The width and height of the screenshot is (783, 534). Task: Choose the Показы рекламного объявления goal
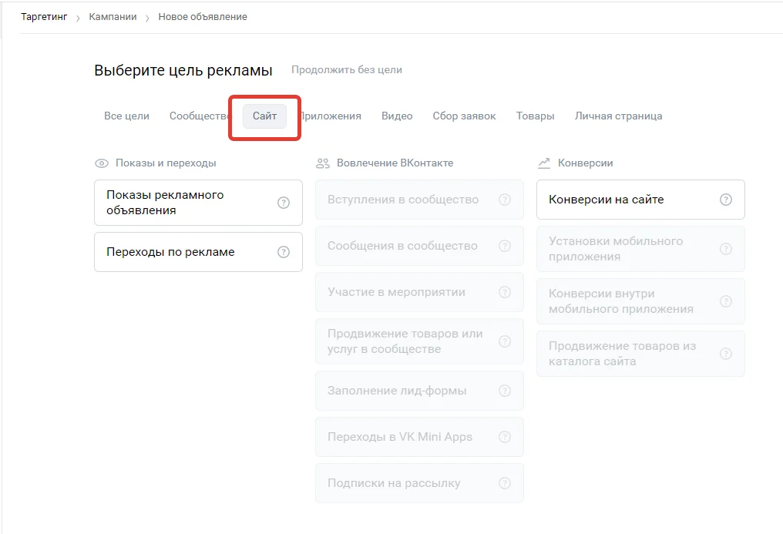point(198,203)
